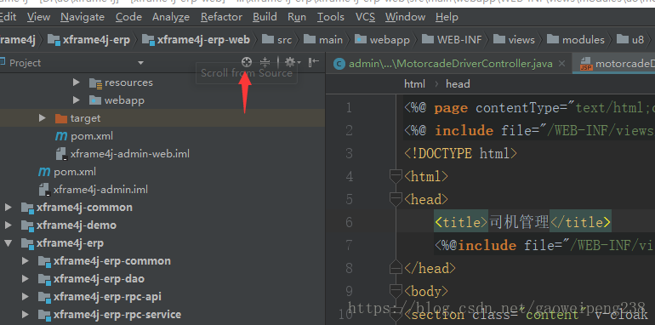Select xframe4j-erp-dao module
This screenshot has height=325, width=655.
point(91,278)
